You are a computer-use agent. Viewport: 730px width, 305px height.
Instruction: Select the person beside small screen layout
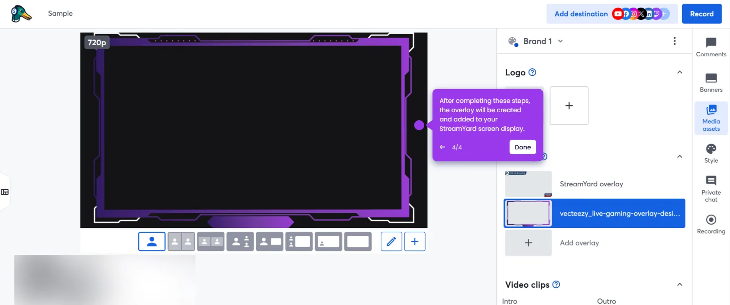click(x=269, y=242)
